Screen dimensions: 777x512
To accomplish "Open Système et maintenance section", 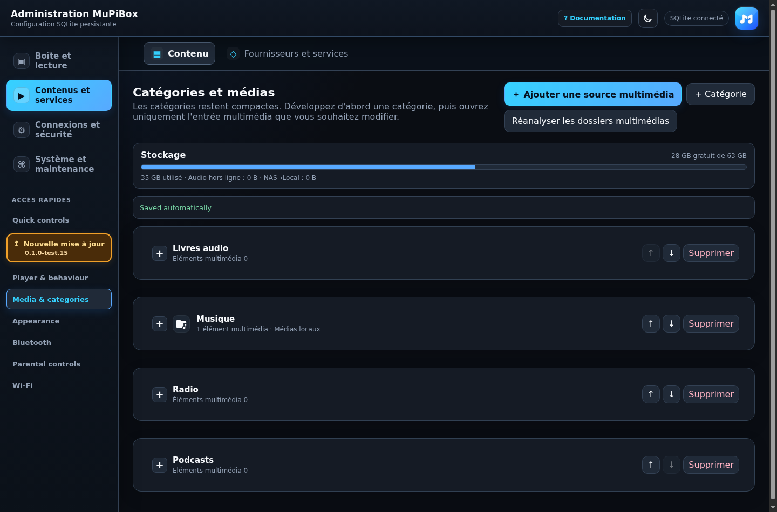I will coord(59,164).
